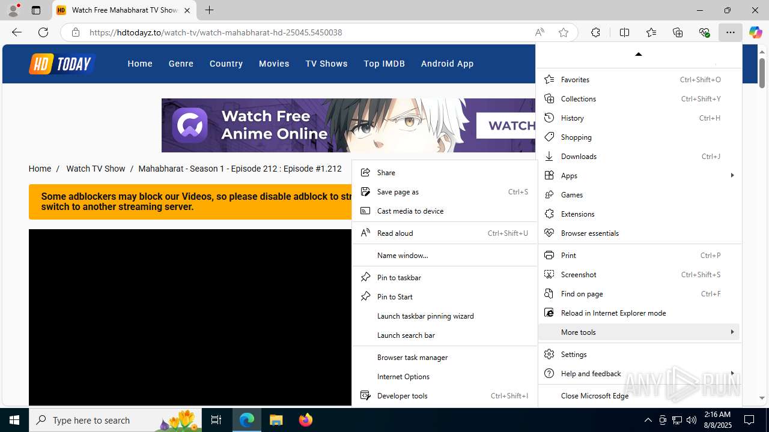
Task: Refresh the page
Action: point(43,32)
